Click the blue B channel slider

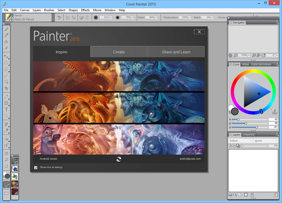[x=257, y=127]
